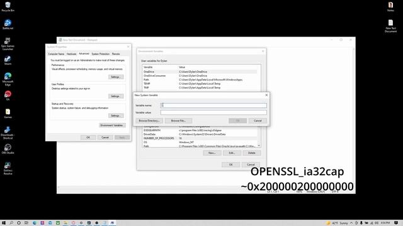Click OK in Environment Variables window

(231, 164)
